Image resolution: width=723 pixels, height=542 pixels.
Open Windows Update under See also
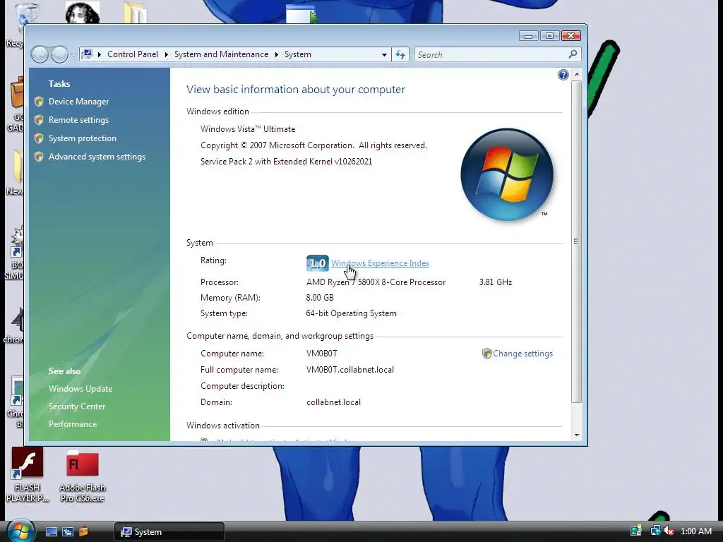(80, 389)
